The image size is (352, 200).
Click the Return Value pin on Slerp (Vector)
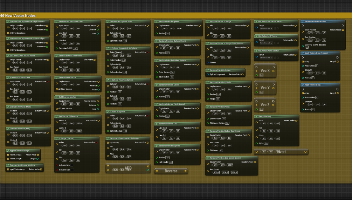296,121
